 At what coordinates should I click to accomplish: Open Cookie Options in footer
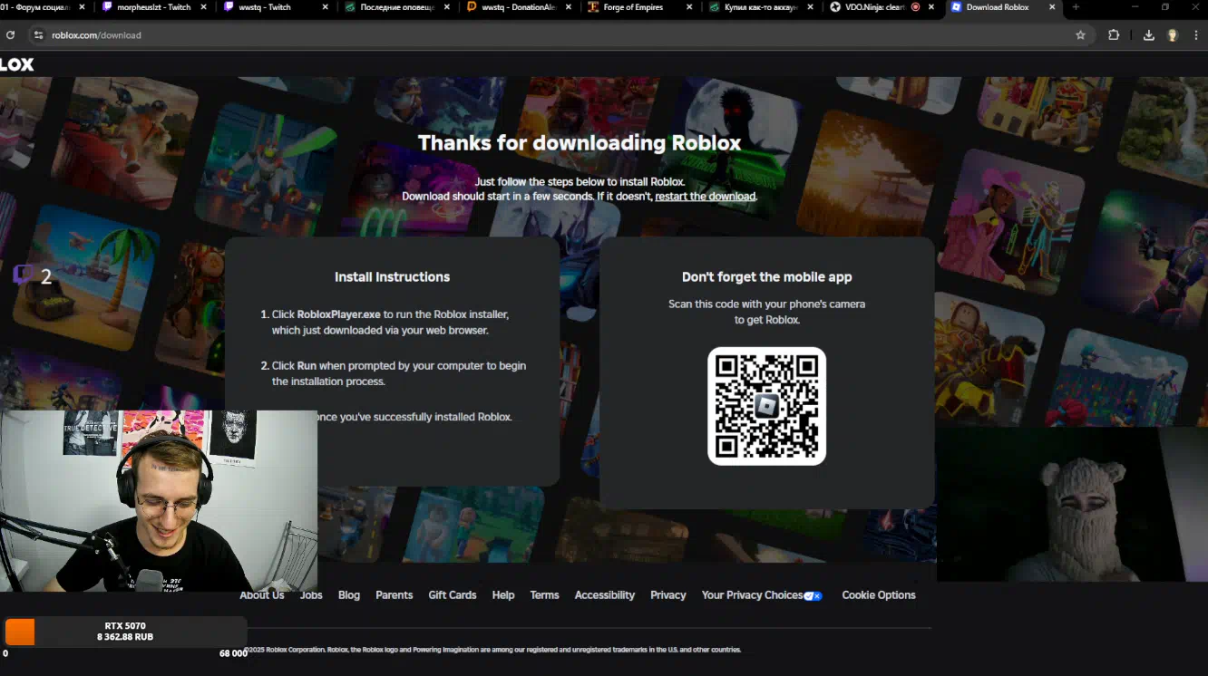click(x=879, y=595)
